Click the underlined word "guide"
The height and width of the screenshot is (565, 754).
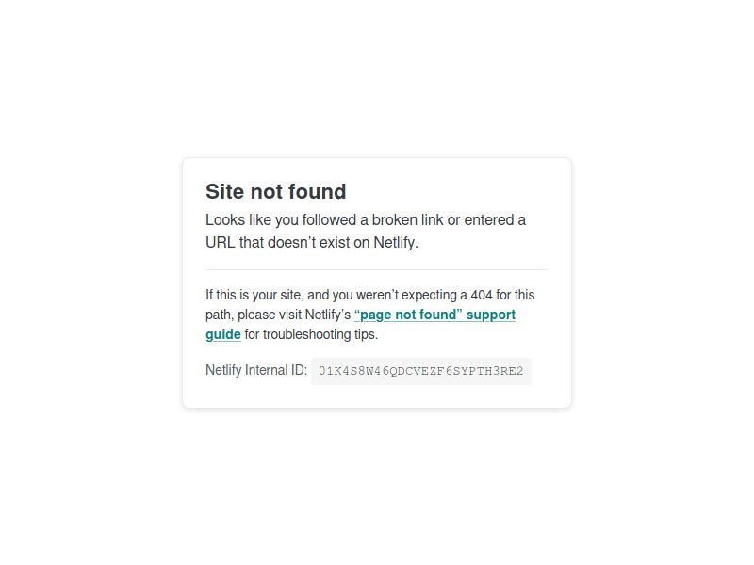click(223, 334)
